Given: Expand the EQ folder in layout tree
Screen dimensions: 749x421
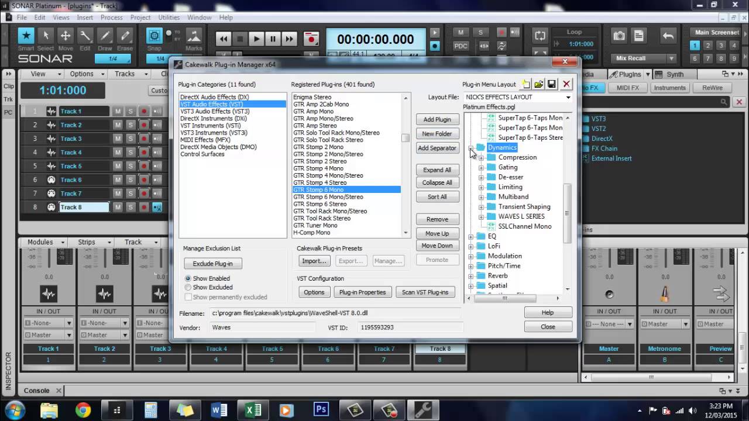Looking at the screenshot, I should click(x=471, y=237).
